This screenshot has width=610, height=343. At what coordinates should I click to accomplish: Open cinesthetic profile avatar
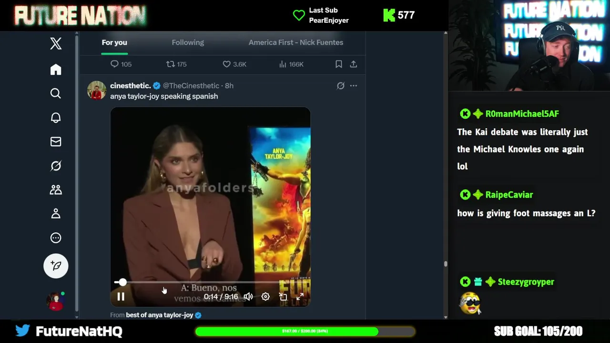[97, 90]
